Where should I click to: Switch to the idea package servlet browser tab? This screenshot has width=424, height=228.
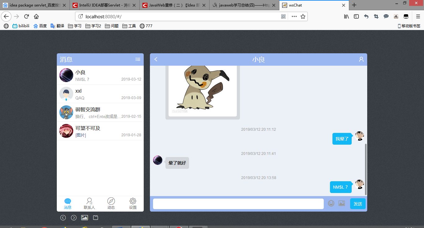point(35,5)
